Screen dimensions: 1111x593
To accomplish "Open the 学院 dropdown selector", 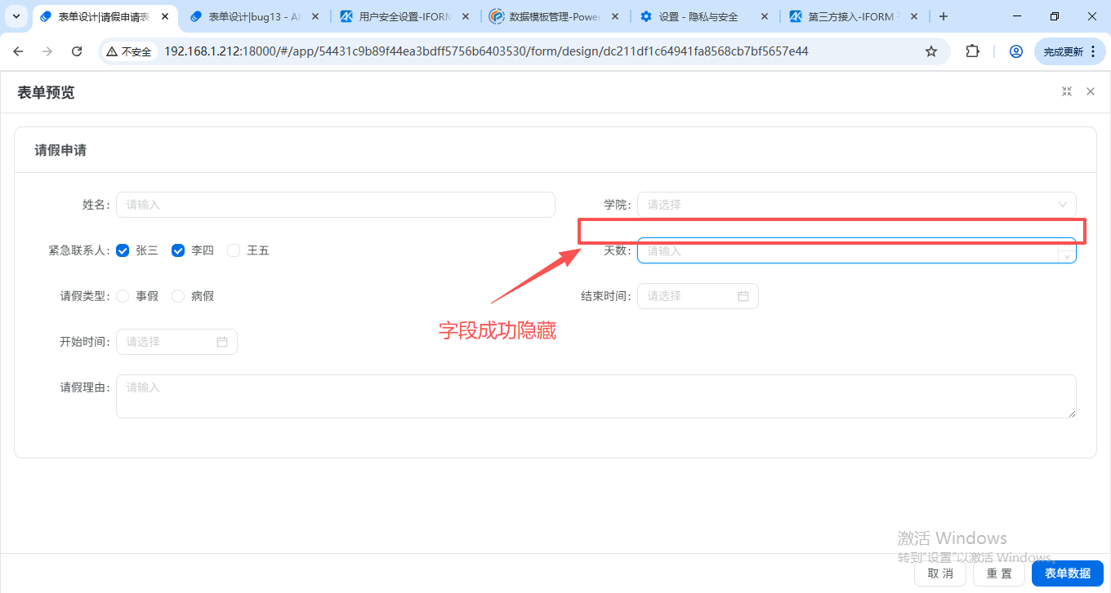I will pos(857,205).
